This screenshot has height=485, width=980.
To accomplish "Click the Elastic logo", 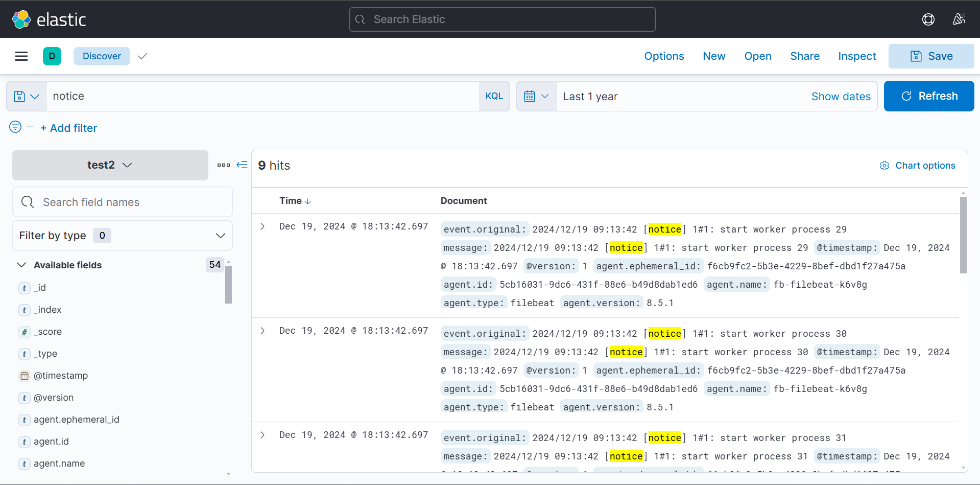I will tap(49, 19).
